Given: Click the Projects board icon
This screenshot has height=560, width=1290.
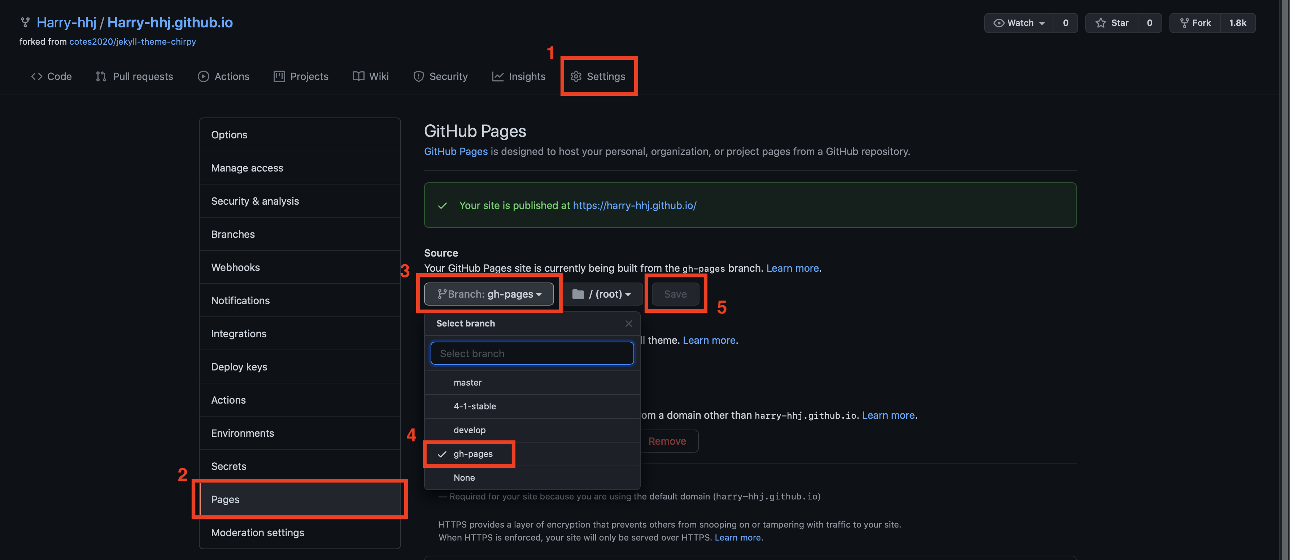Looking at the screenshot, I should point(279,76).
